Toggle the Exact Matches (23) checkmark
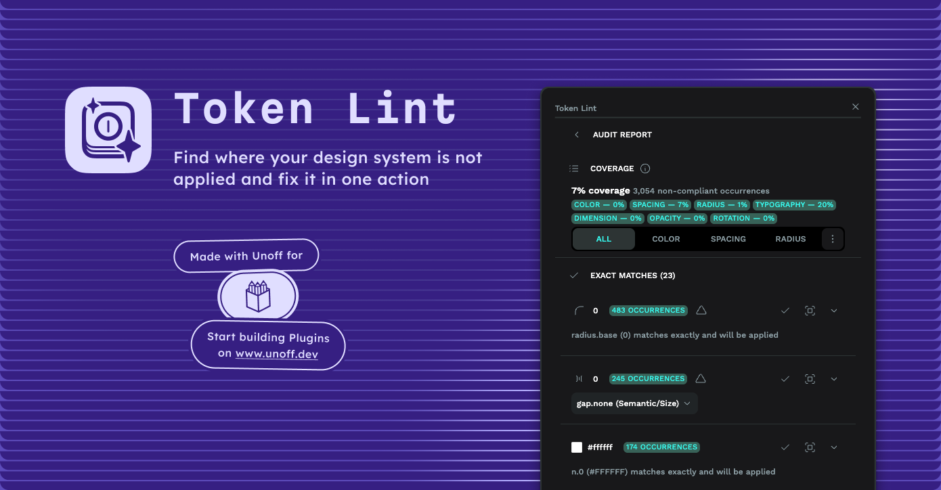The image size is (941, 490). click(x=574, y=275)
